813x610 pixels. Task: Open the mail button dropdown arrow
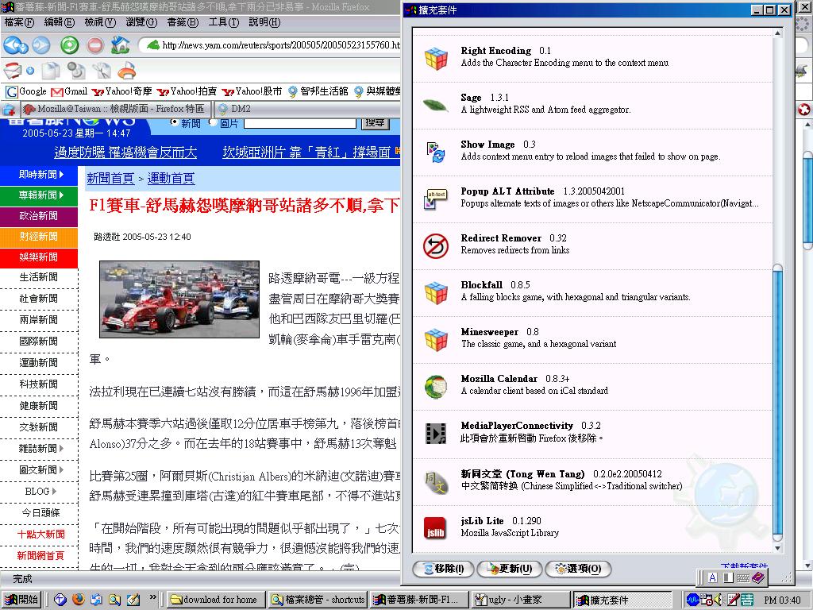coord(30,71)
